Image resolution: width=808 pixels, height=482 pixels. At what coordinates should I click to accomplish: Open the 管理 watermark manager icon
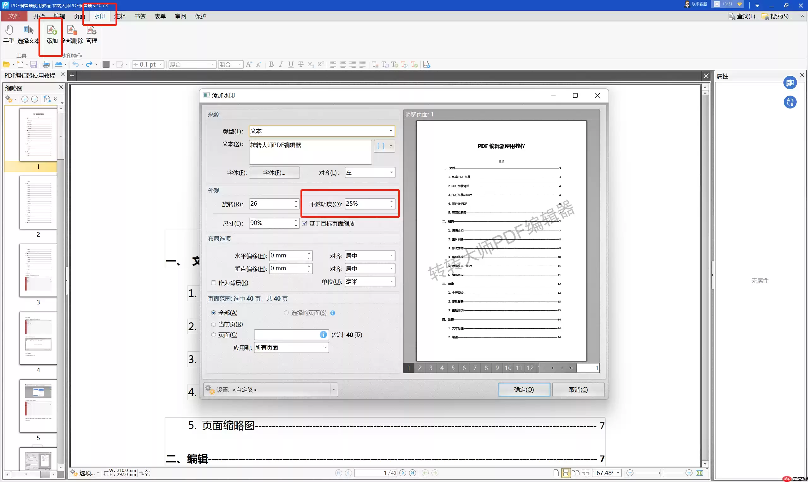pos(92,34)
